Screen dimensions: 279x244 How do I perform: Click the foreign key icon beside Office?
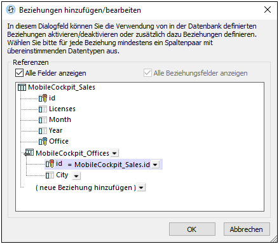(x=43, y=141)
